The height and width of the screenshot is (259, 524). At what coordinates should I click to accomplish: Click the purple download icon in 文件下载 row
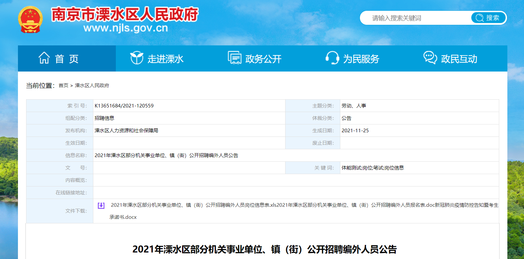pyautogui.click(x=101, y=205)
